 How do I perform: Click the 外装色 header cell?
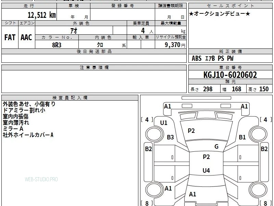click(81, 23)
